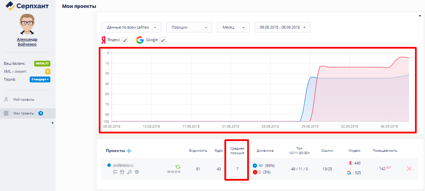425x191 pixels.
Task: Select 'Мои проекты' in the sidebar
Action: [x=23, y=113]
